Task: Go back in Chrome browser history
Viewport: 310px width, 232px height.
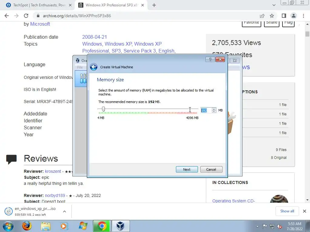Action: 7,16
